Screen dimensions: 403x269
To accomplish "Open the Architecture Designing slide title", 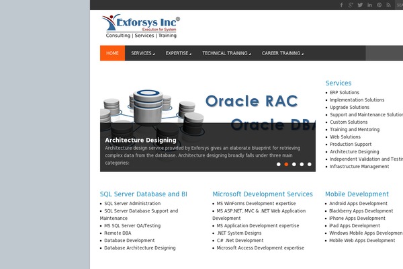I will click(140, 140).
